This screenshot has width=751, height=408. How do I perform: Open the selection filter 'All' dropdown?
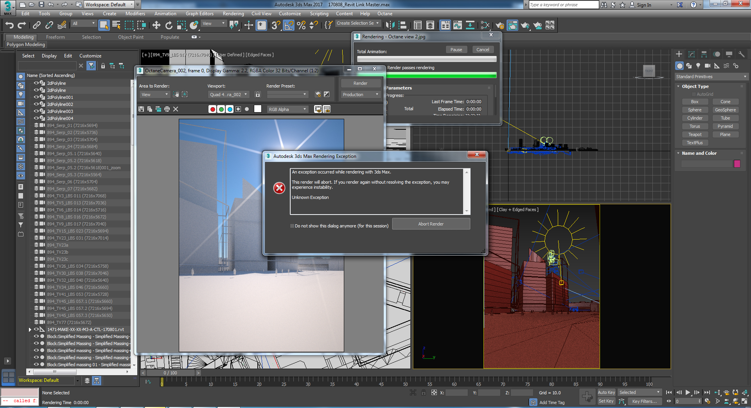pos(84,24)
